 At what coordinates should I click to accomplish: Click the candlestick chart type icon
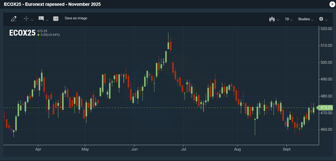click(x=272, y=19)
